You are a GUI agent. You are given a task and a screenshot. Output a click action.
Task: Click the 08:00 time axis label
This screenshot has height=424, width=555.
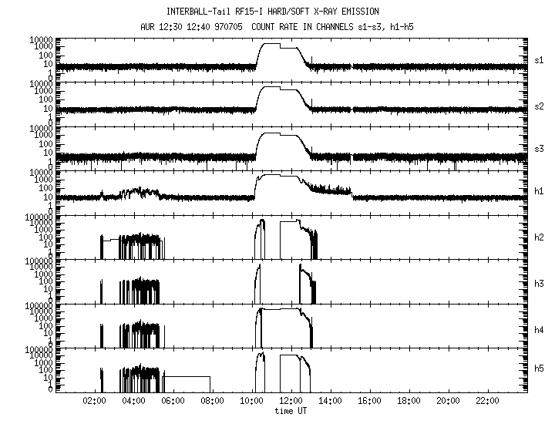213,401
